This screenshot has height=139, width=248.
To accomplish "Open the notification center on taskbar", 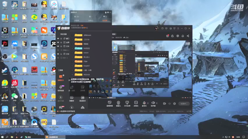I will pyautogui.click(x=244, y=137).
